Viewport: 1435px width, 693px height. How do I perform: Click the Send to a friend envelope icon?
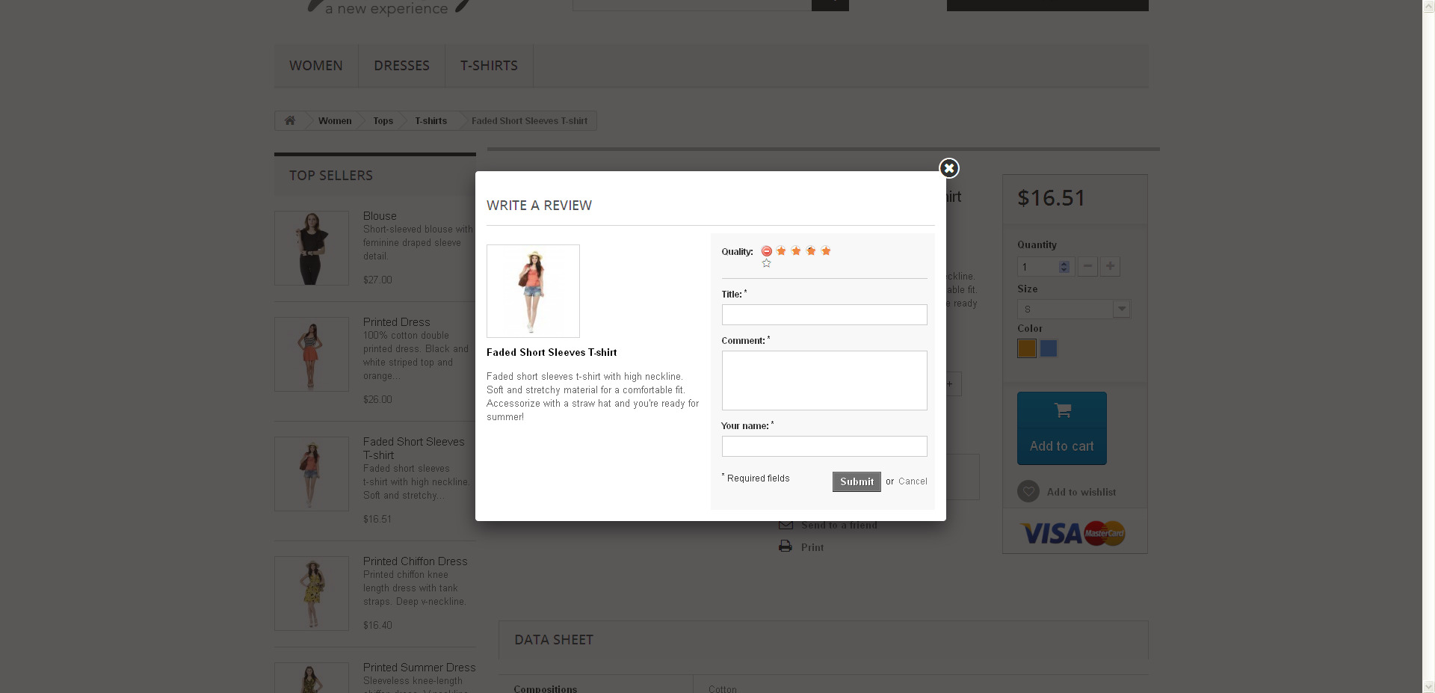(x=786, y=526)
